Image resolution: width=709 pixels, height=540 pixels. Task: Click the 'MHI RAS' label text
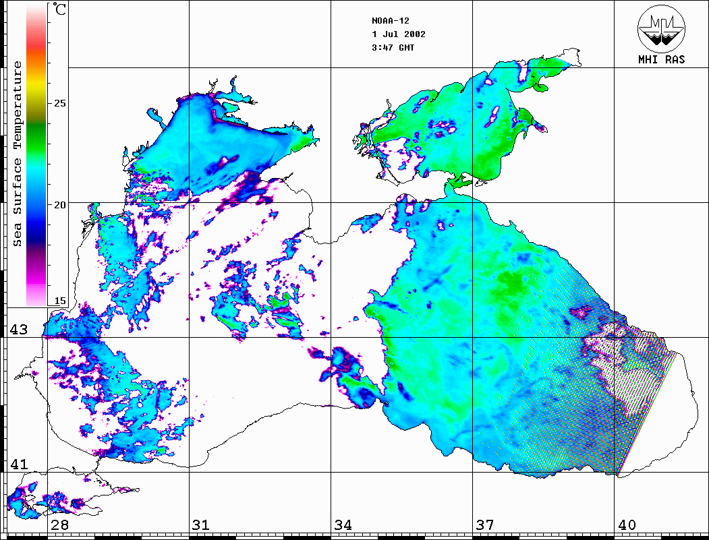(661, 59)
